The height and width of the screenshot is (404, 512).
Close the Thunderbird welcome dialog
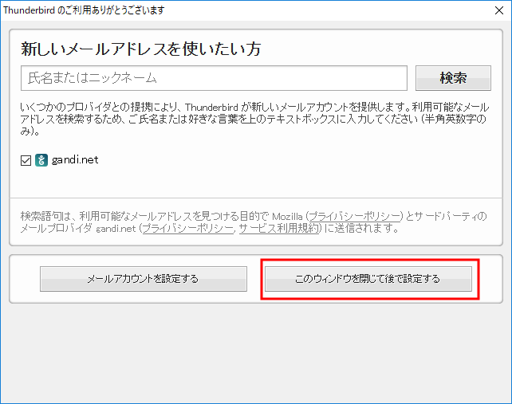click(499, 10)
